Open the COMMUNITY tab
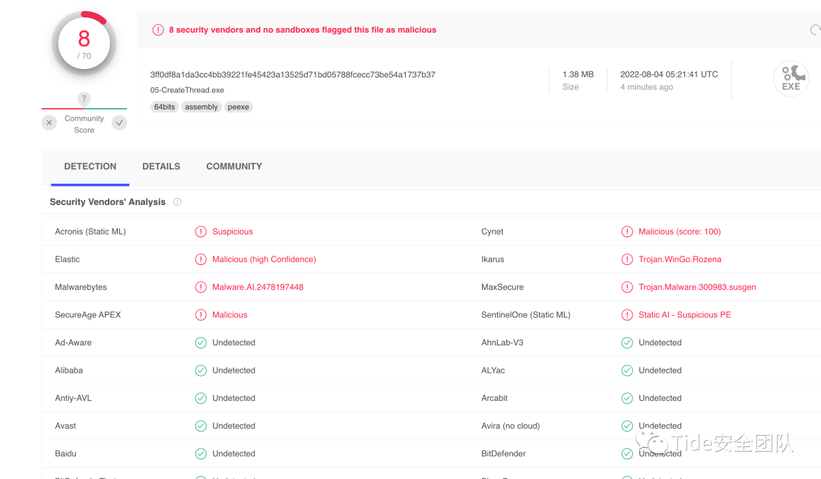821x479 pixels. [x=234, y=166]
